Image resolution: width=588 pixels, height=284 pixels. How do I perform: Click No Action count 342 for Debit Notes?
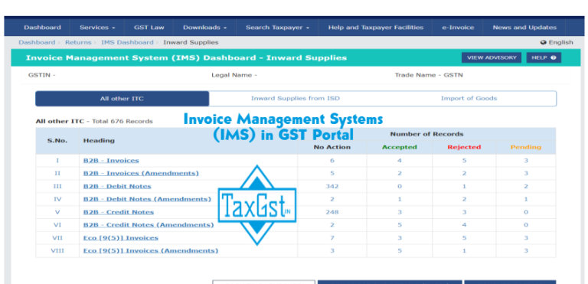(x=332, y=187)
